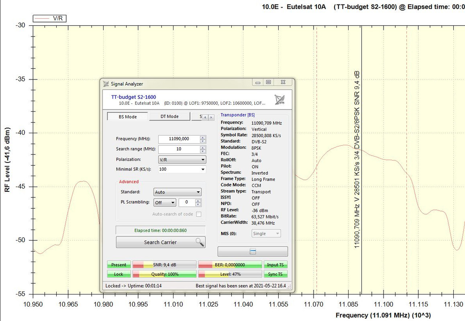
Task: Close the Signal Analyzer window
Action: pyautogui.click(x=283, y=82)
